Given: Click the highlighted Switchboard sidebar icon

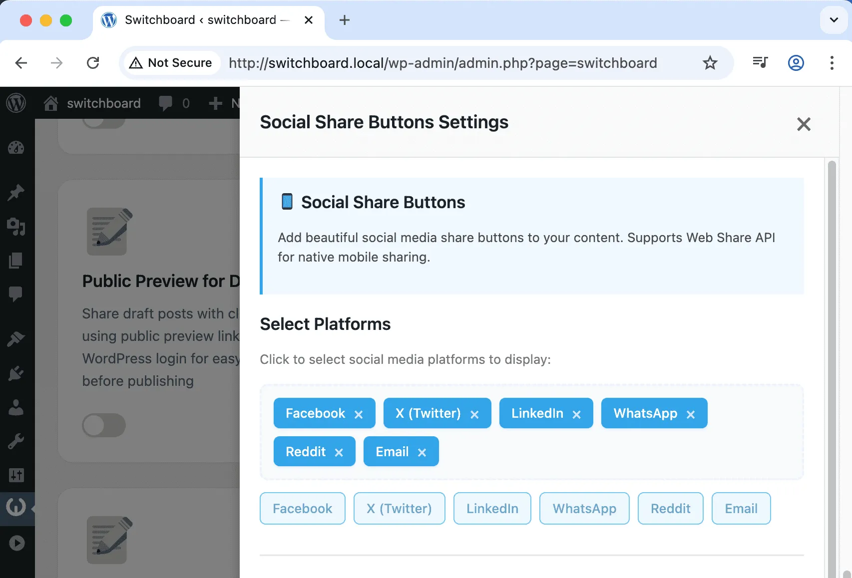Looking at the screenshot, I should click(x=16, y=508).
